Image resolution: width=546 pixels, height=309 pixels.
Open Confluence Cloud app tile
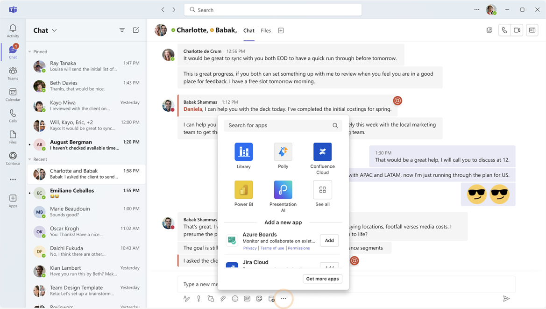point(322,152)
